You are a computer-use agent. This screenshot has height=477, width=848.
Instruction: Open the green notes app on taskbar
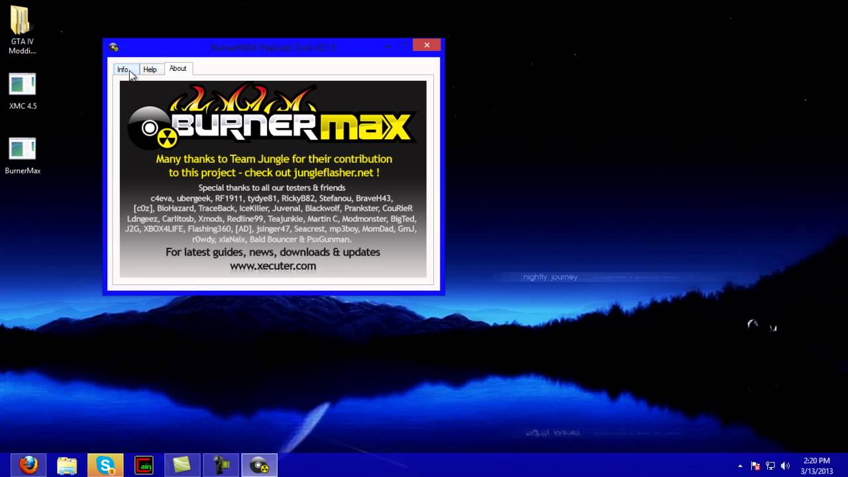click(182, 465)
